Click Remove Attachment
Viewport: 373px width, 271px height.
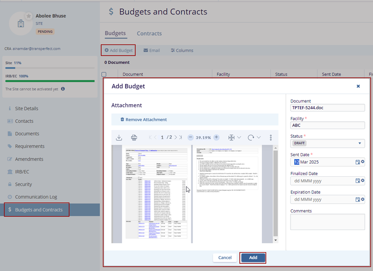(x=143, y=120)
